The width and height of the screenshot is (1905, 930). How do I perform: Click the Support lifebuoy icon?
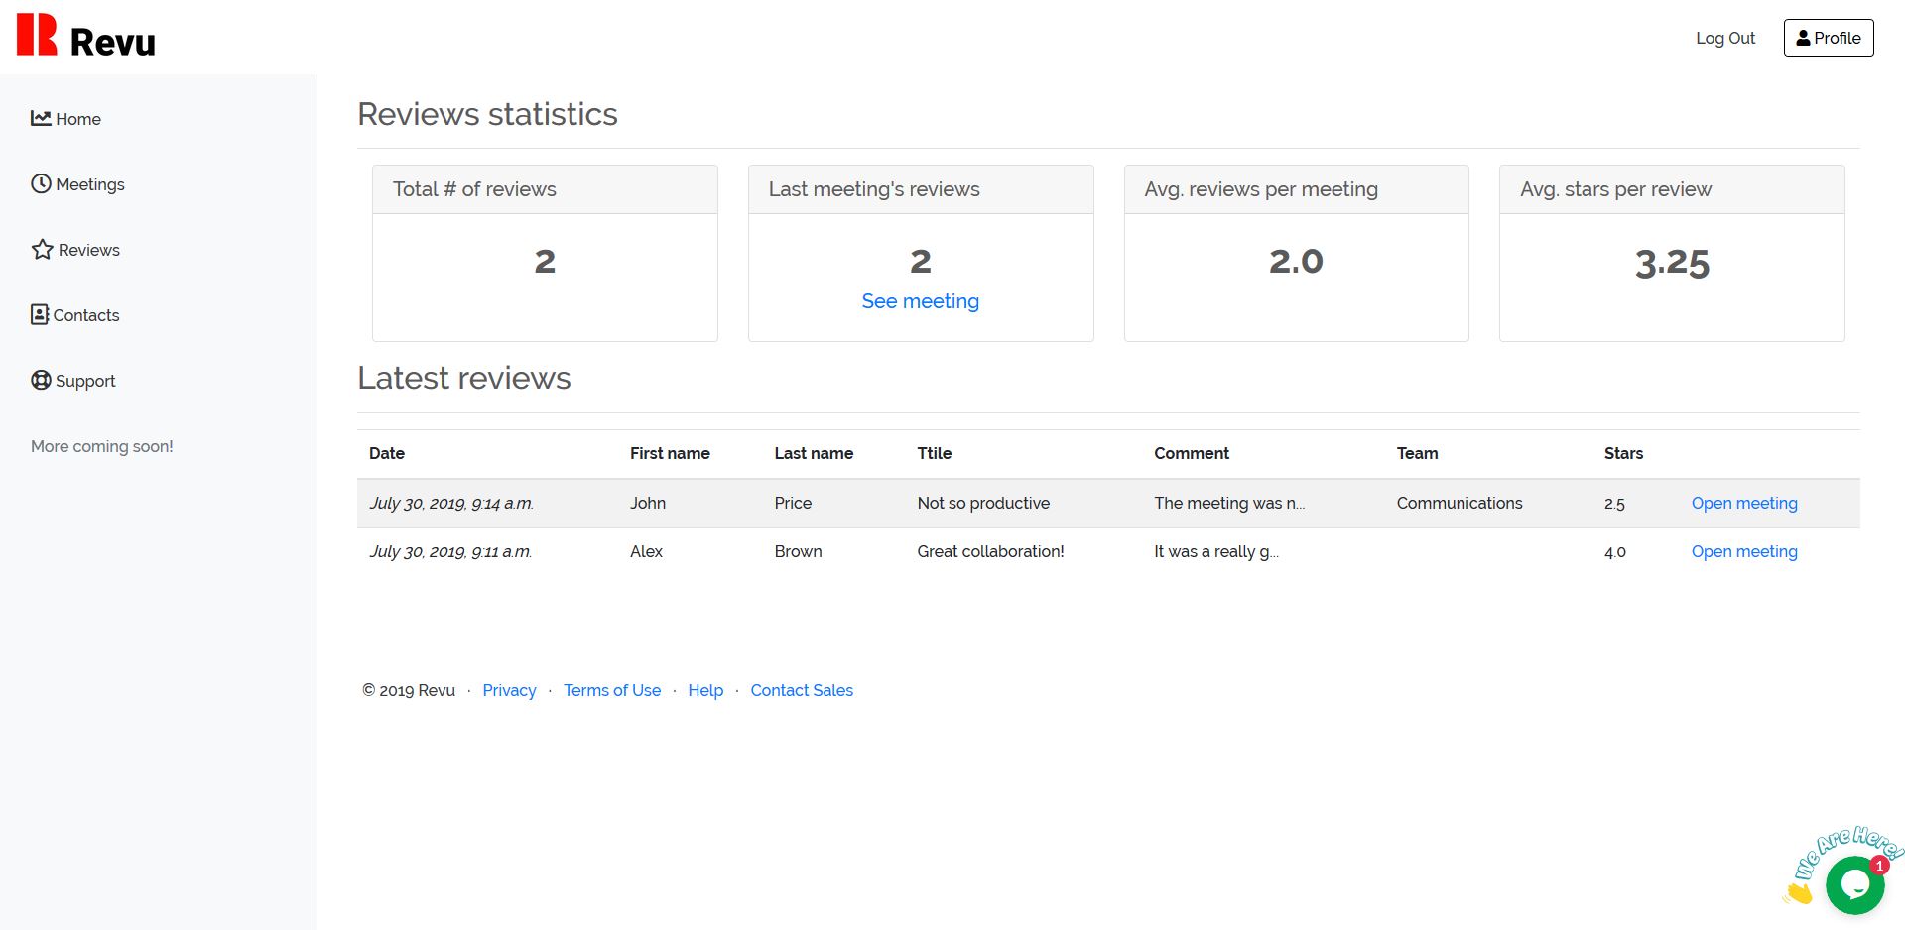point(41,380)
